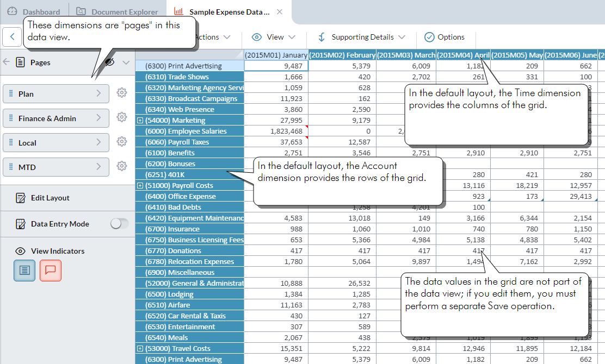Open the View menu
This screenshot has height=364, width=605.
[274, 37]
